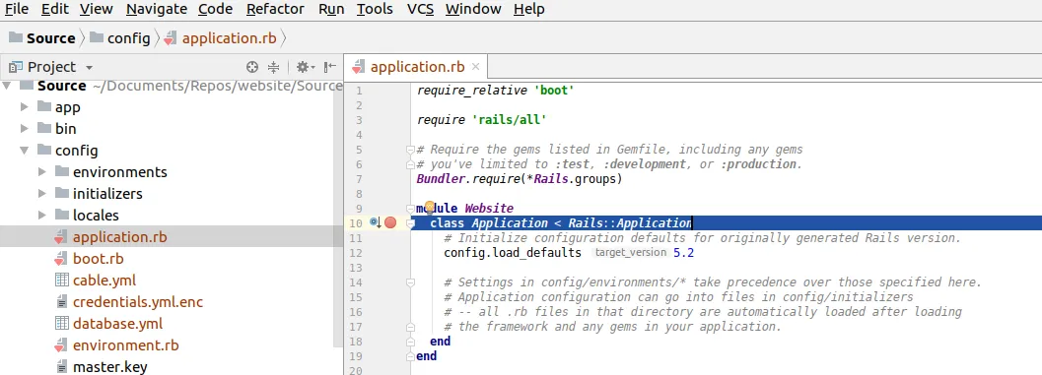Screen dimensions: 1042x375
Task: Open the Run menu
Action: pyautogui.click(x=331, y=9)
